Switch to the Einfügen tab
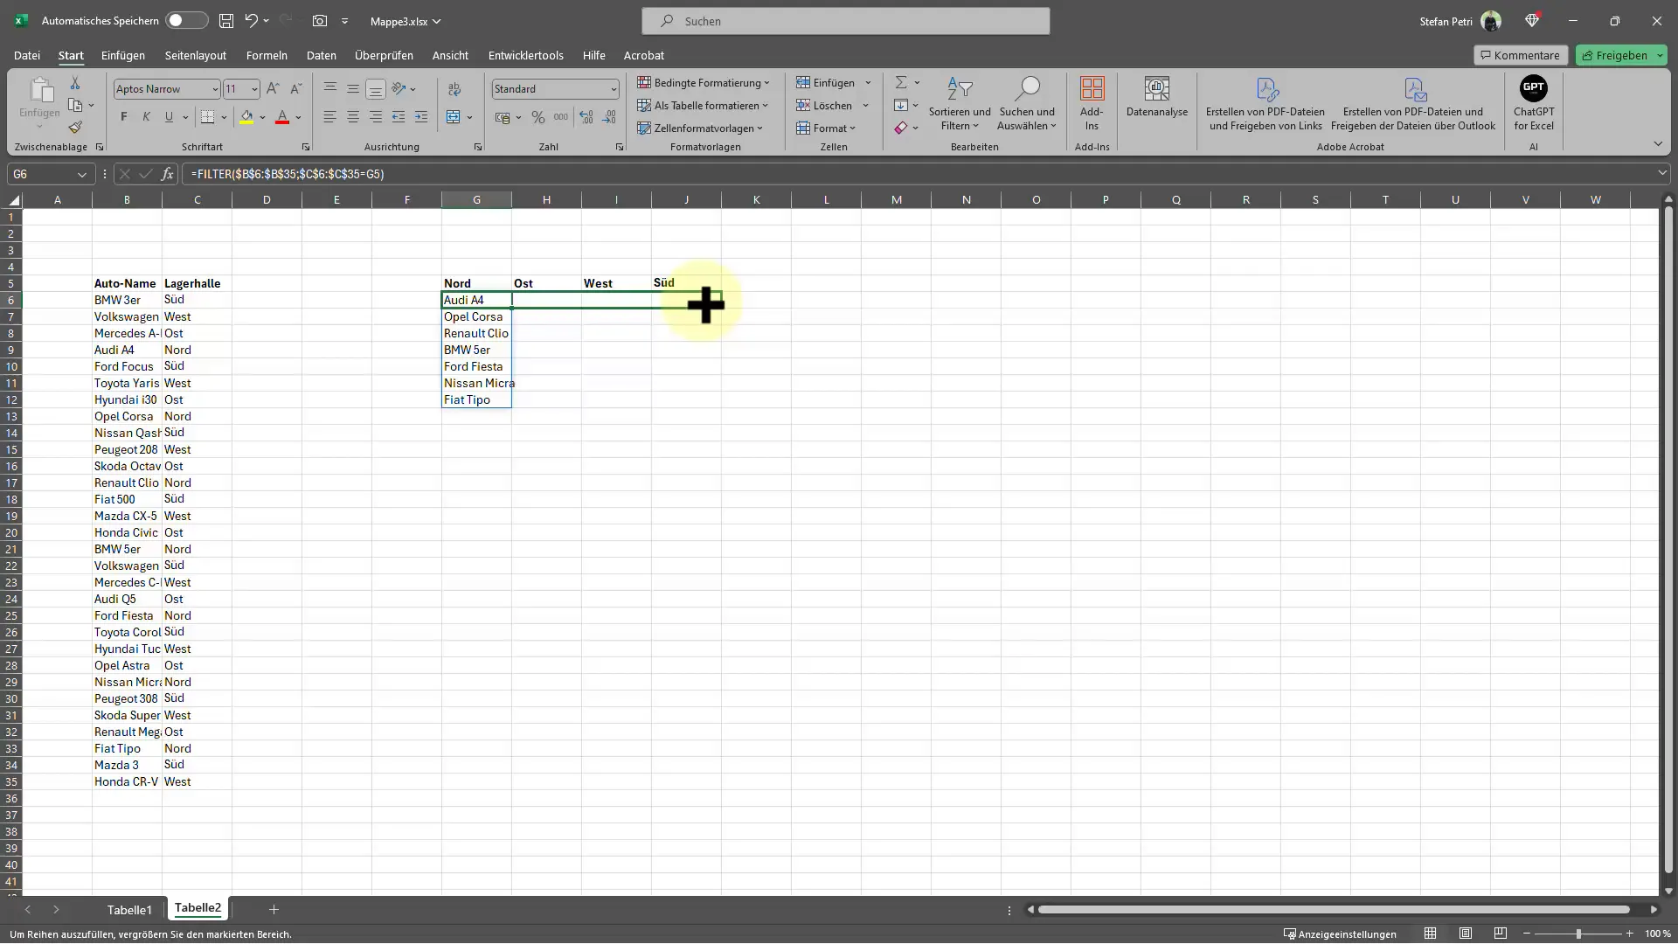The width and height of the screenshot is (1678, 944). (123, 55)
